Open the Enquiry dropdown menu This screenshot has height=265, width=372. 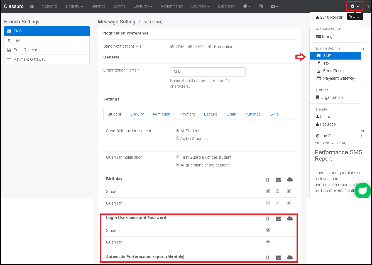(x=74, y=6)
